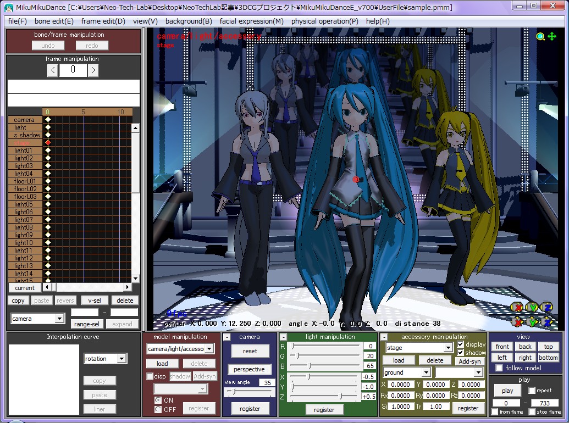Open the file(F) menu
Image resolution: width=569 pixels, height=423 pixels.
tap(18, 21)
